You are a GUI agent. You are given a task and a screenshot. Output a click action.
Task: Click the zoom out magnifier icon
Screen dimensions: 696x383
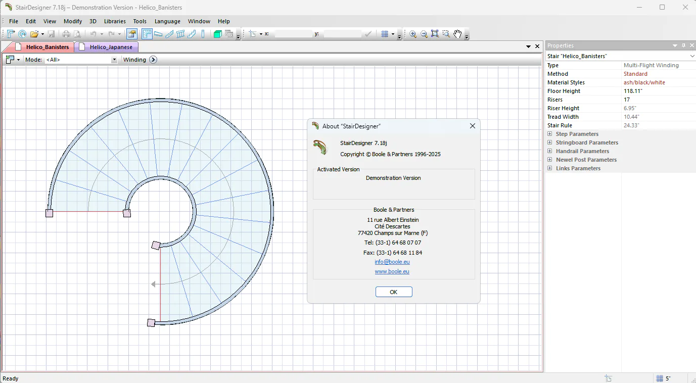[424, 34]
